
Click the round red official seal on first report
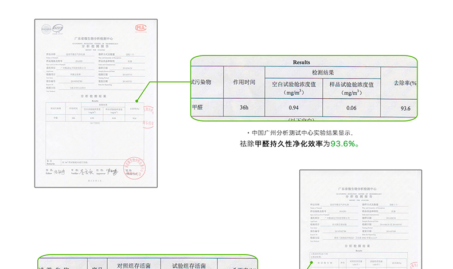coord(134,168)
